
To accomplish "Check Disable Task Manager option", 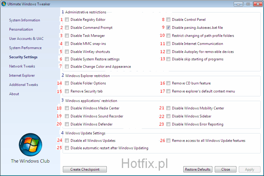I will click(67, 36).
